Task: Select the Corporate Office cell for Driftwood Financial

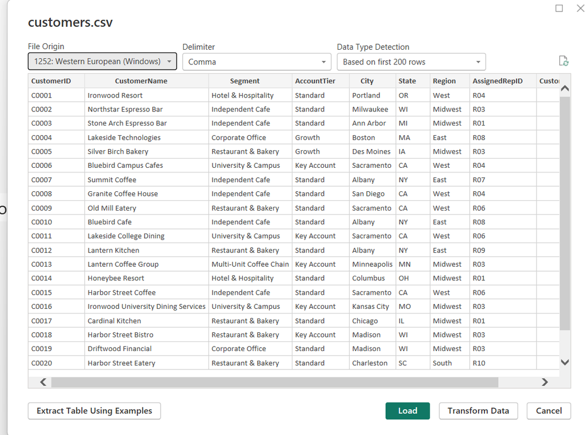Action: click(250, 349)
